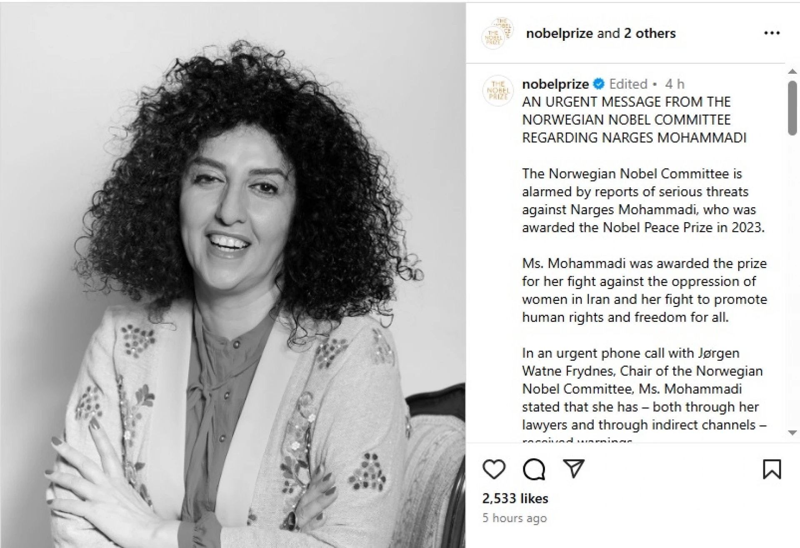
Task: Click the Nobel Prize avatar beside the caption
Action: (x=497, y=90)
